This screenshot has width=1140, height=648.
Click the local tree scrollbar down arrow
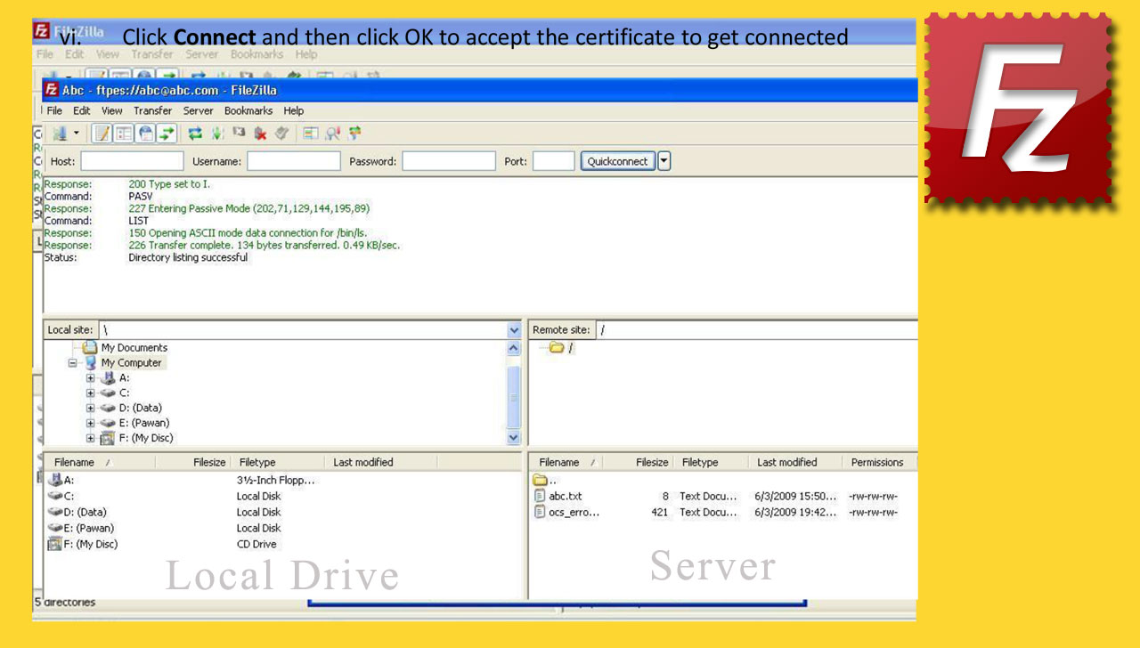tap(514, 438)
